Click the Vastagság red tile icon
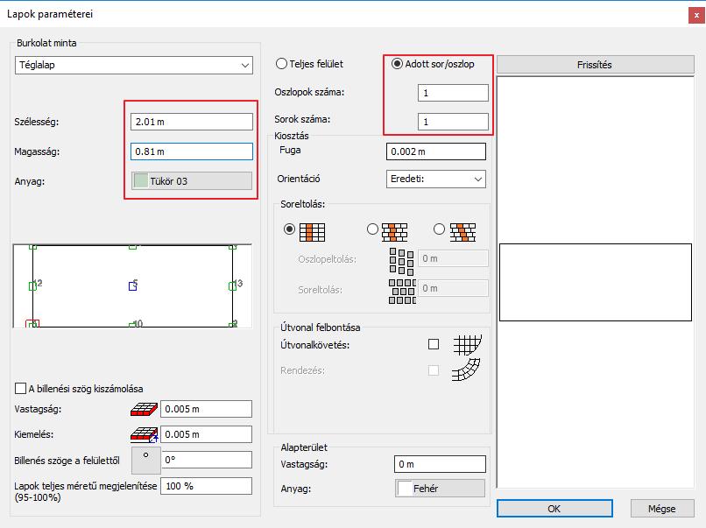The height and width of the screenshot is (528, 706). click(x=144, y=409)
